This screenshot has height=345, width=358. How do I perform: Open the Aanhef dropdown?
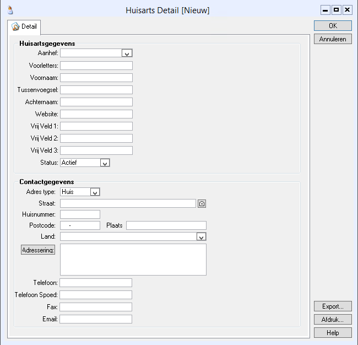(127, 53)
